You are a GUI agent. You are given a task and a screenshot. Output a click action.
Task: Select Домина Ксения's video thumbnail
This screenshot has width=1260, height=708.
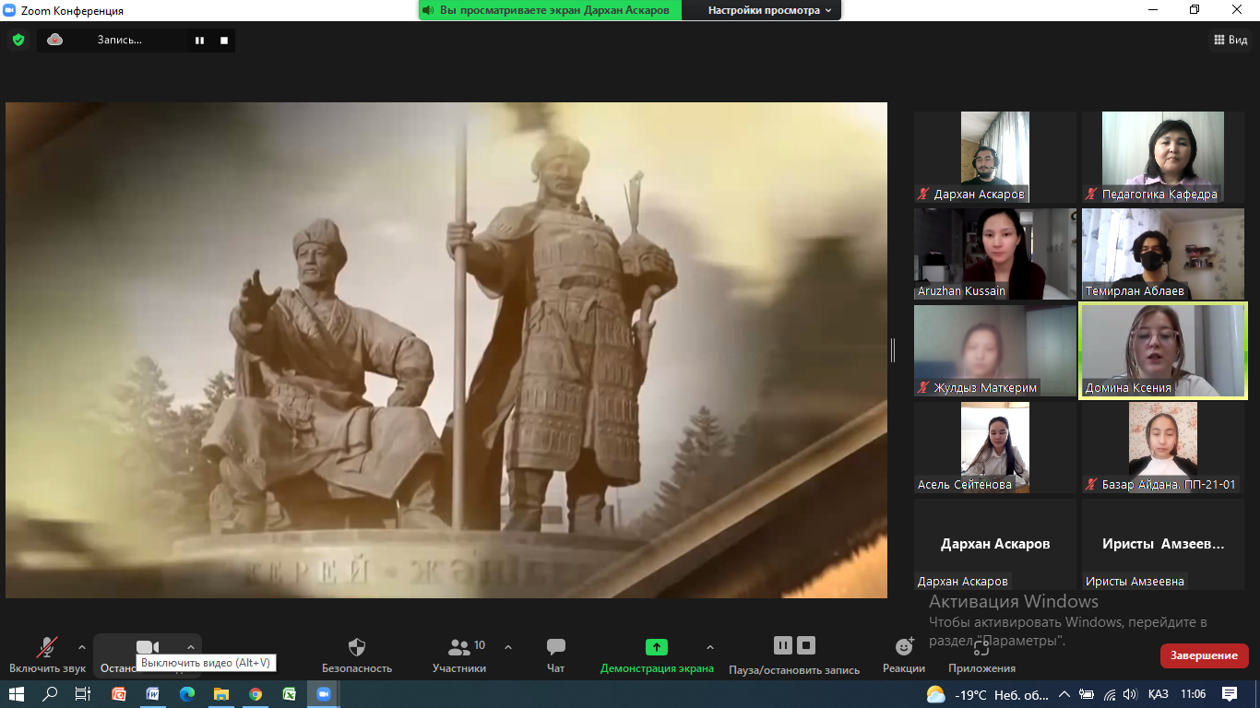coord(1162,350)
